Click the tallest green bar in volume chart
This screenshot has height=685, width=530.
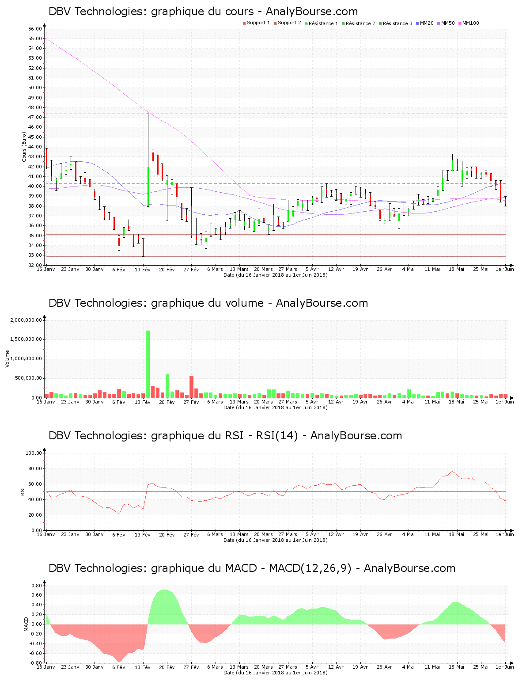pyautogui.click(x=148, y=364)
